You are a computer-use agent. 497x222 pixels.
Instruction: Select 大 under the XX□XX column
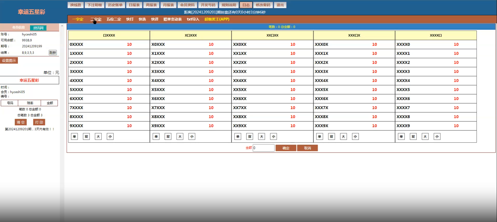tap(261, 137)
